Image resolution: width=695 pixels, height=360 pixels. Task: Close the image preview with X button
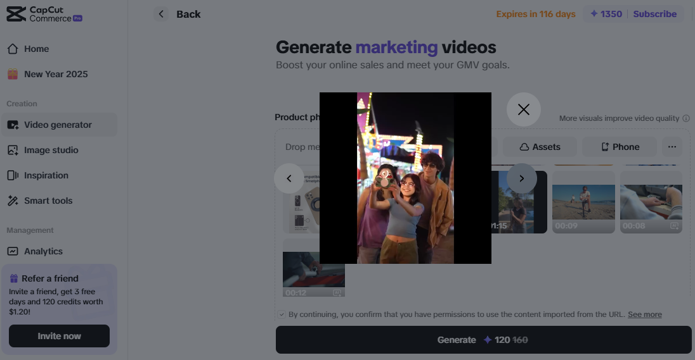(x=523, y=109)
